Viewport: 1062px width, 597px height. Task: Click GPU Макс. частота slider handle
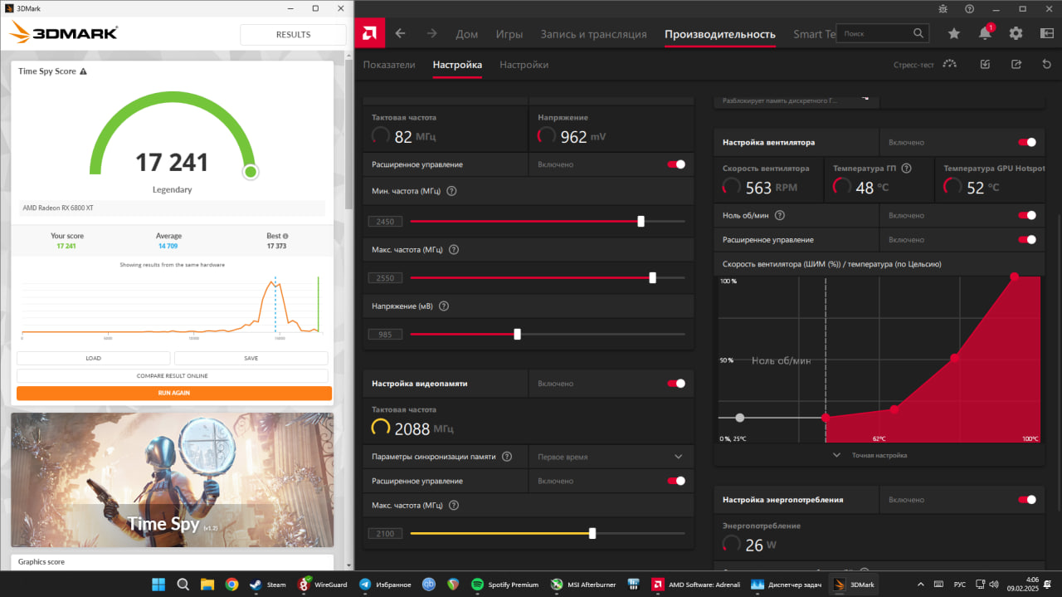[x=653, y=278]
